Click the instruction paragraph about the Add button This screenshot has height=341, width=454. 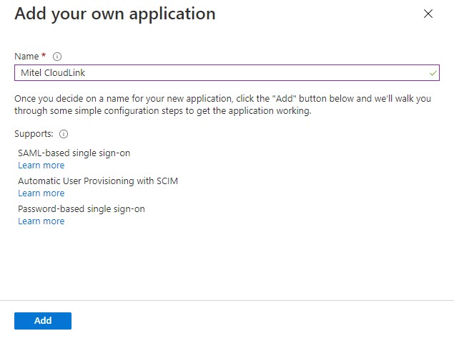(222, 105)
